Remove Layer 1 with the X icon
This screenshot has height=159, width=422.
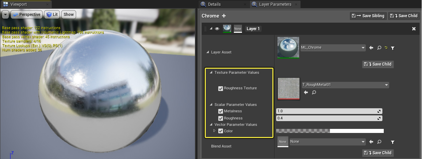(414, 29)
